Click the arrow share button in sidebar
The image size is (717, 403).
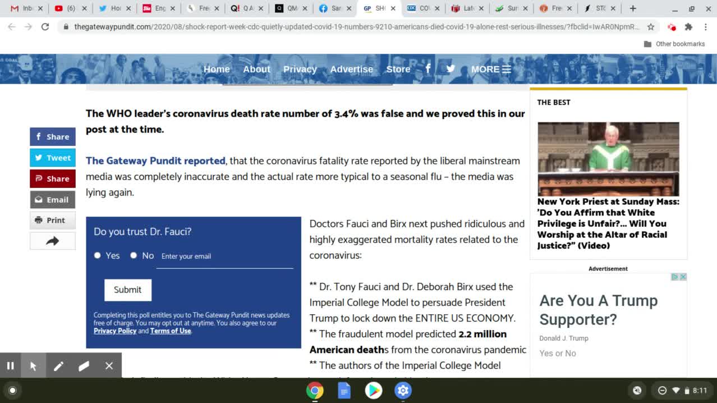[x=53, y=241]
